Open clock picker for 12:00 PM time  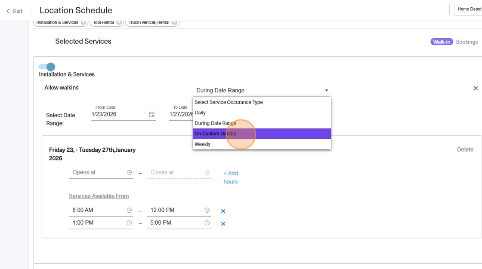(x=207, y=210)
